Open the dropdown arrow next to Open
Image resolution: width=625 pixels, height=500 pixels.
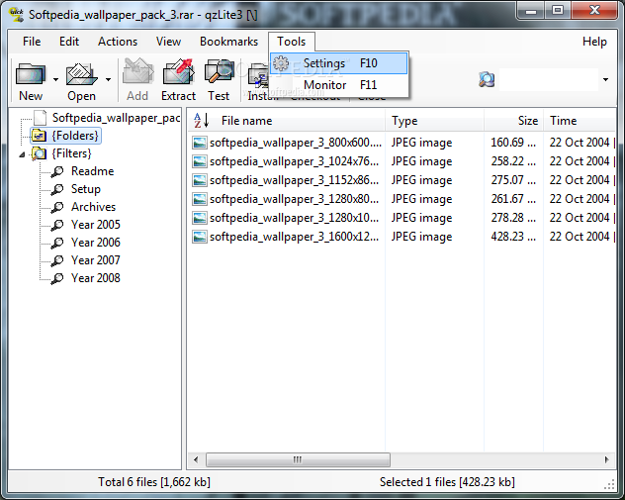tap(108, 79)
